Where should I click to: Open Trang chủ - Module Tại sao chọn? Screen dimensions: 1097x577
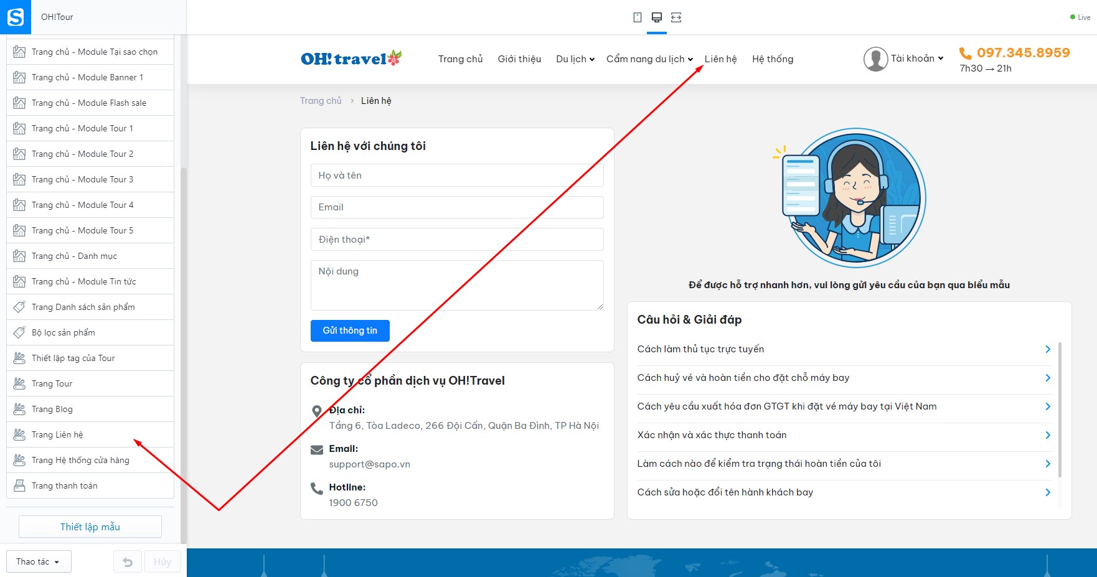[x=90, y=52]
